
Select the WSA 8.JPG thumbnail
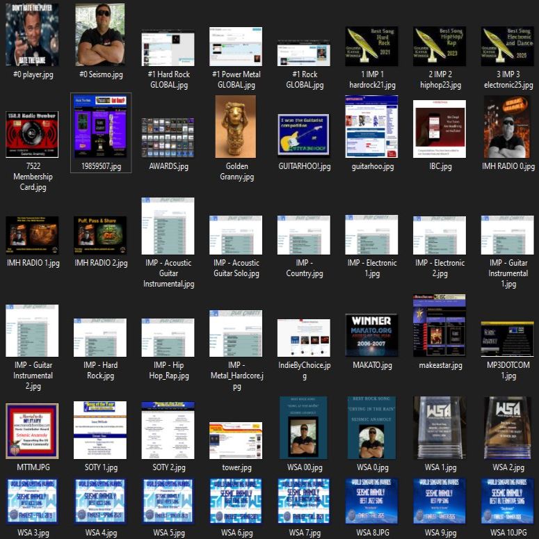pos(371,501)
